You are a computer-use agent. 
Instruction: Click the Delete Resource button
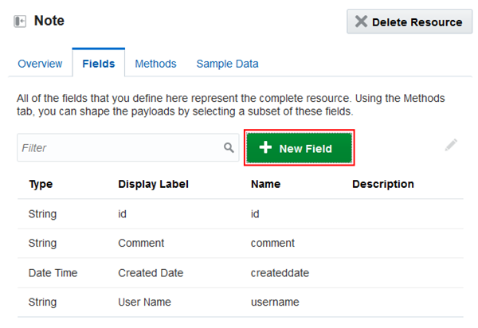(409, 21)
